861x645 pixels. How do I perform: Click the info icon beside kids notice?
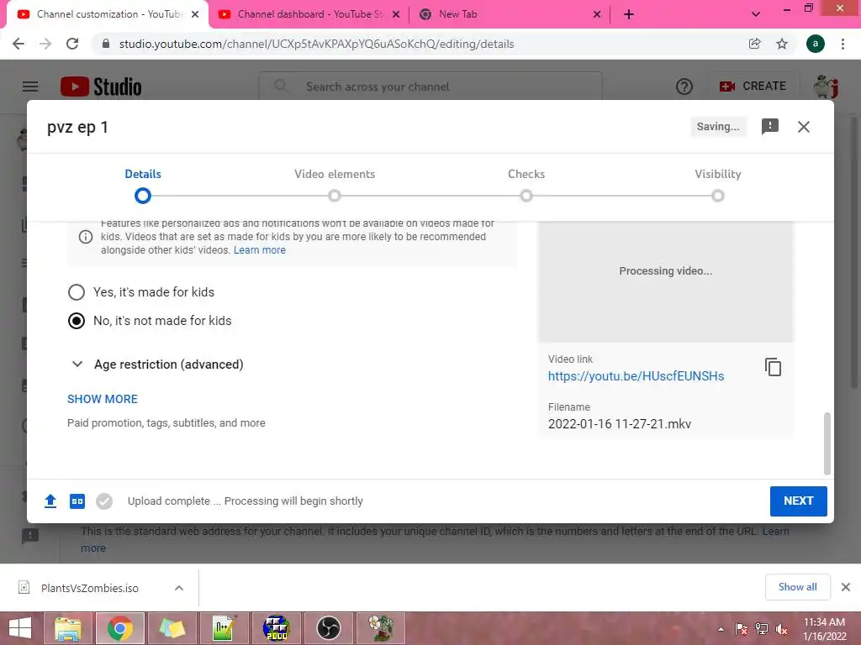[86, 237]
